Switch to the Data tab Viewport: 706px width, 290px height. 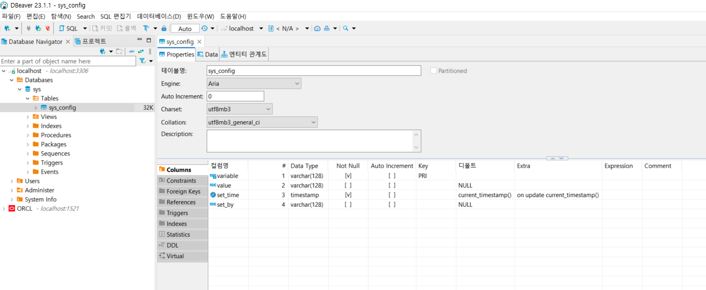207,54
